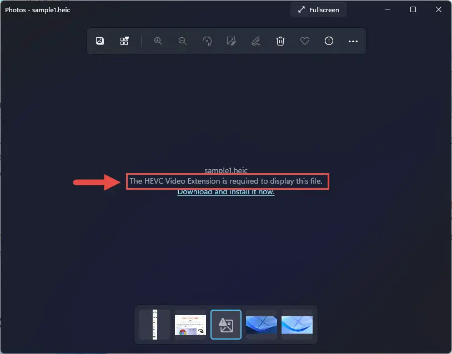Open the darker blue wallpaper thumbnail
The width and height of the screenshot is (452, 354).
262,325
